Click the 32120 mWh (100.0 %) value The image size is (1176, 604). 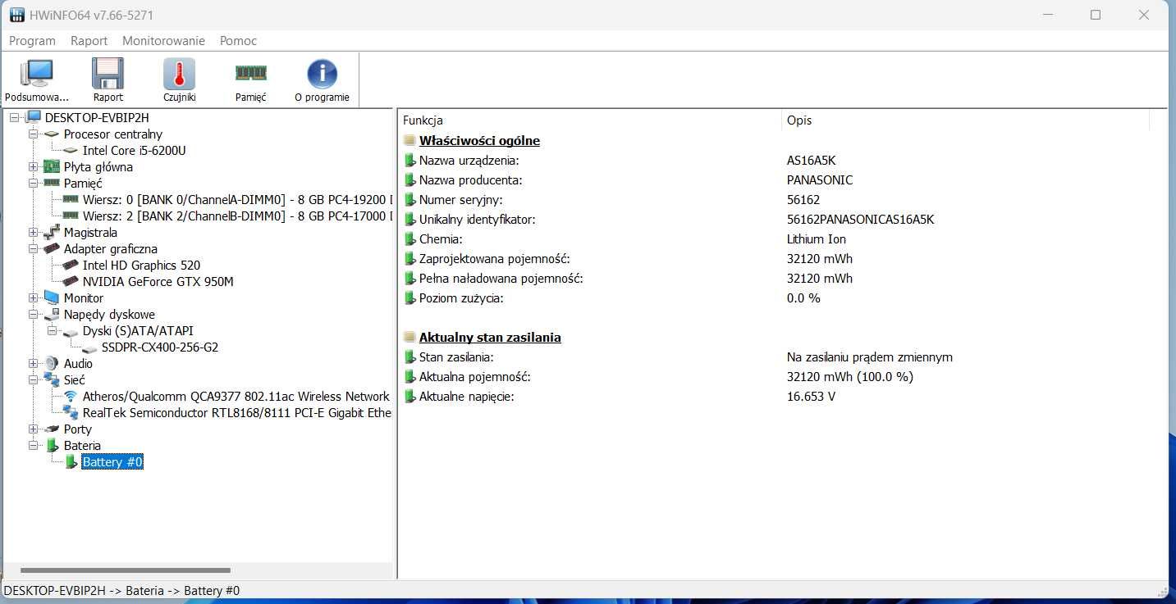(x=850, y=377)
